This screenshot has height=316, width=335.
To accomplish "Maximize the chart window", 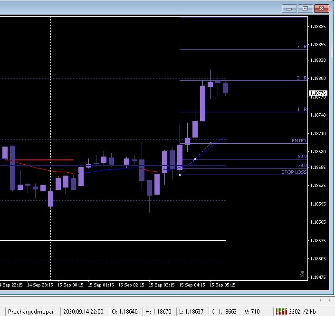I will [x=305, y=9].
